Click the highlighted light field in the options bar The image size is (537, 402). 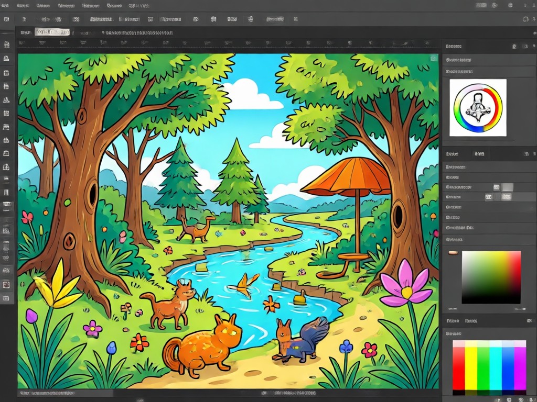coord(52,32)
